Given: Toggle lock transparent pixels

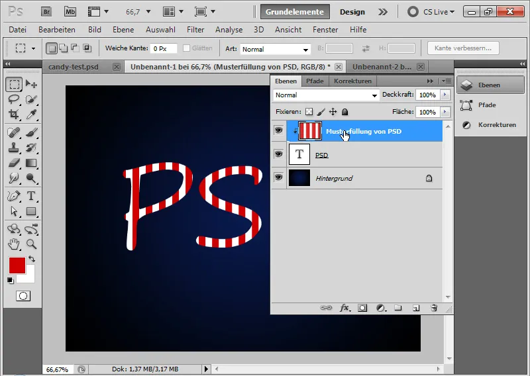Looking at the screenshot, I should pos(309,112).
